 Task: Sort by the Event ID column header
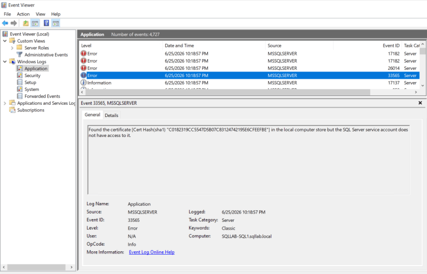[368, 45]
